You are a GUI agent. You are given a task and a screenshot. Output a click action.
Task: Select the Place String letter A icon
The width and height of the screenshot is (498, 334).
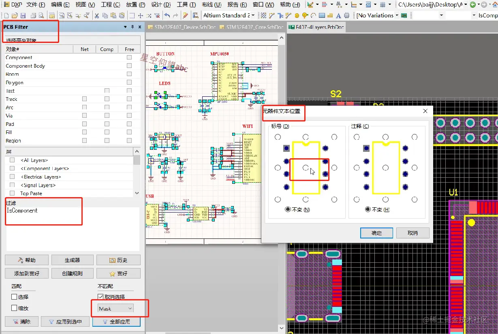pos(338,15)
